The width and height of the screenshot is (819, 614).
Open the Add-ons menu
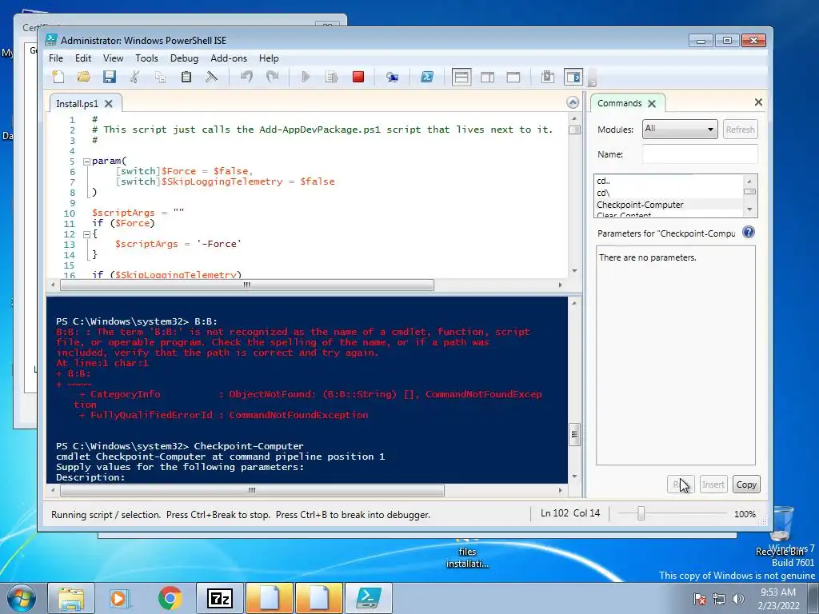click(x=229, y=58)
